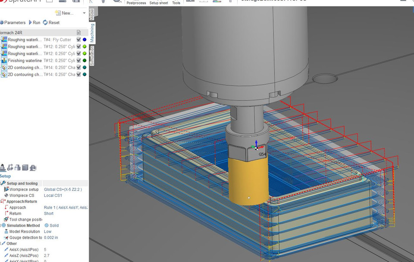Click the Gouge detection tolerance value
This screenshot has width=414, height=262.
(51, 237)
